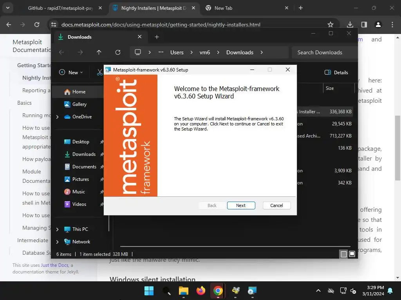This screenshot has height=300, width=401.
Task: Open Chrome from the taskbar
Action: pos(218,291)
